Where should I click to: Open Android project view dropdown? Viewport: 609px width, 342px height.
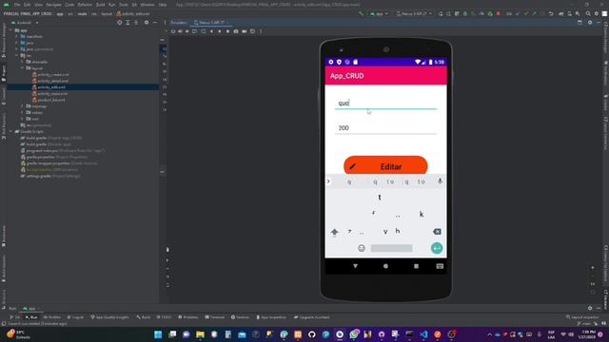tap(26, 23)
